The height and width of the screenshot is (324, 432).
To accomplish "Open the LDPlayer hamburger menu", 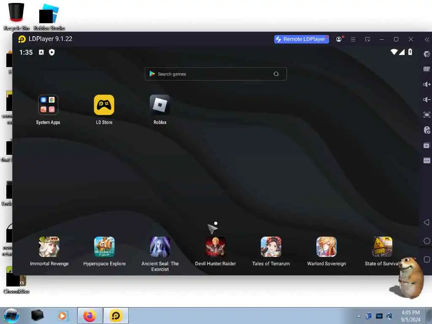I will coord(353,39).
